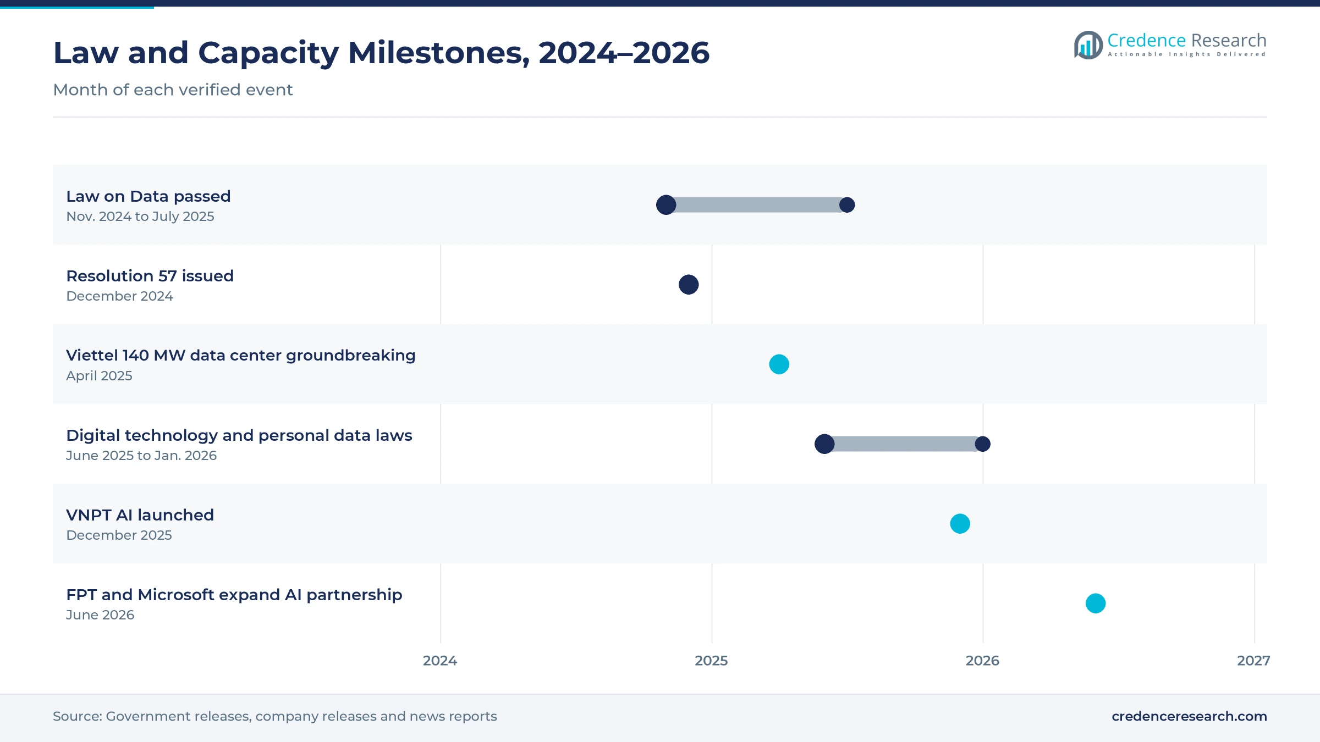Click the subtitle 'Month of each verified event'

pyautogui.click(x=173, y=90)
